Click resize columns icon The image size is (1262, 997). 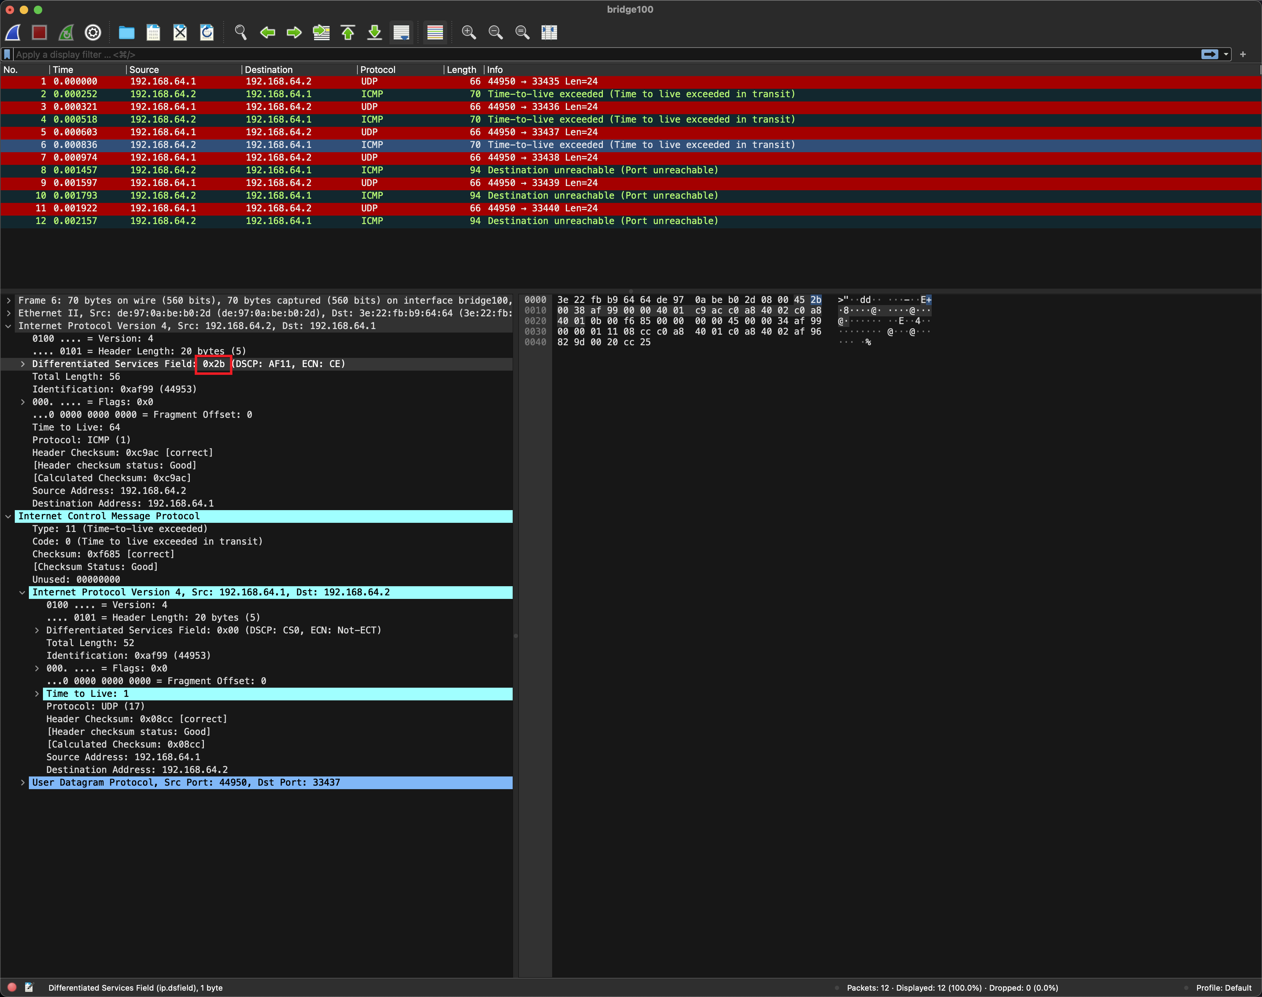click(549, 32)
